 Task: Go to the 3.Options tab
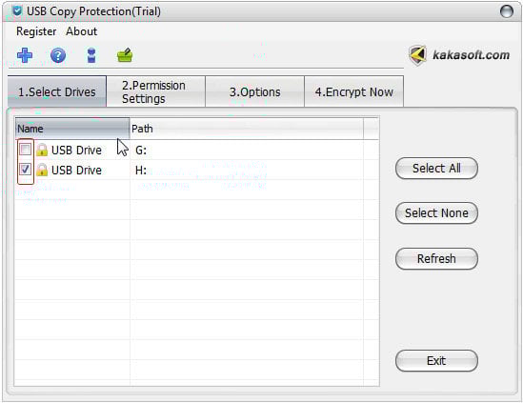pyautogui.click(x=254, y=91)
